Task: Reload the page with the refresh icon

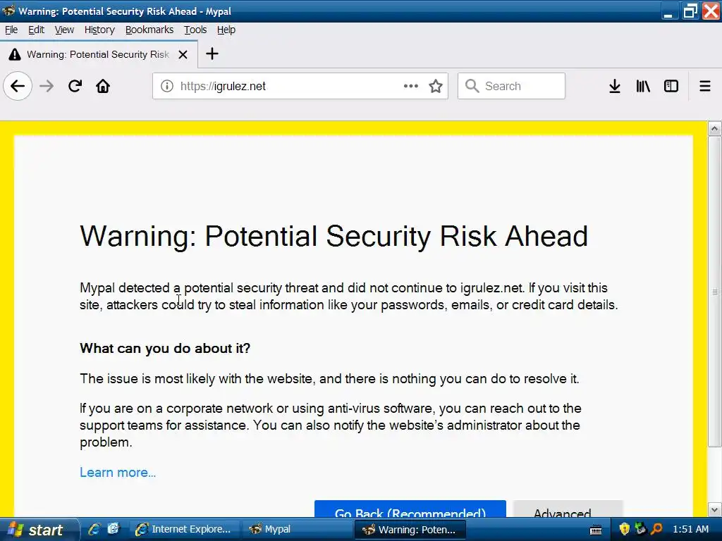Action: coord(75,86)
